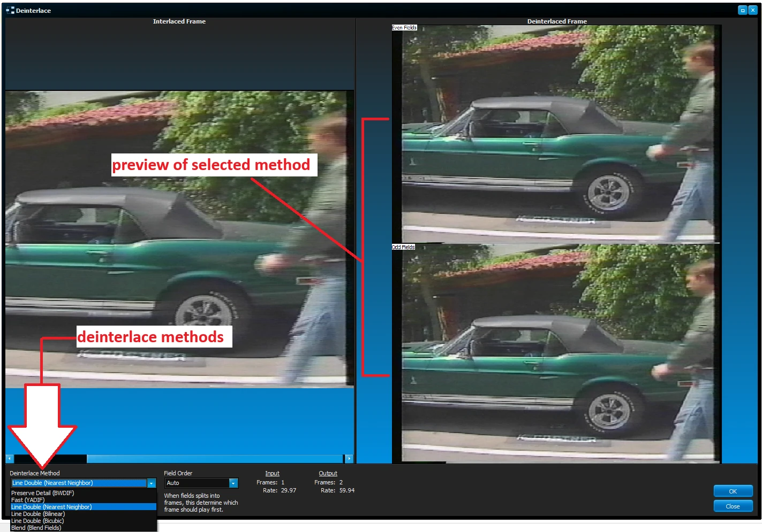Select Line Double (Nearest Neighbor) list entry
762x532 pixels.
(x=84, y=507)
